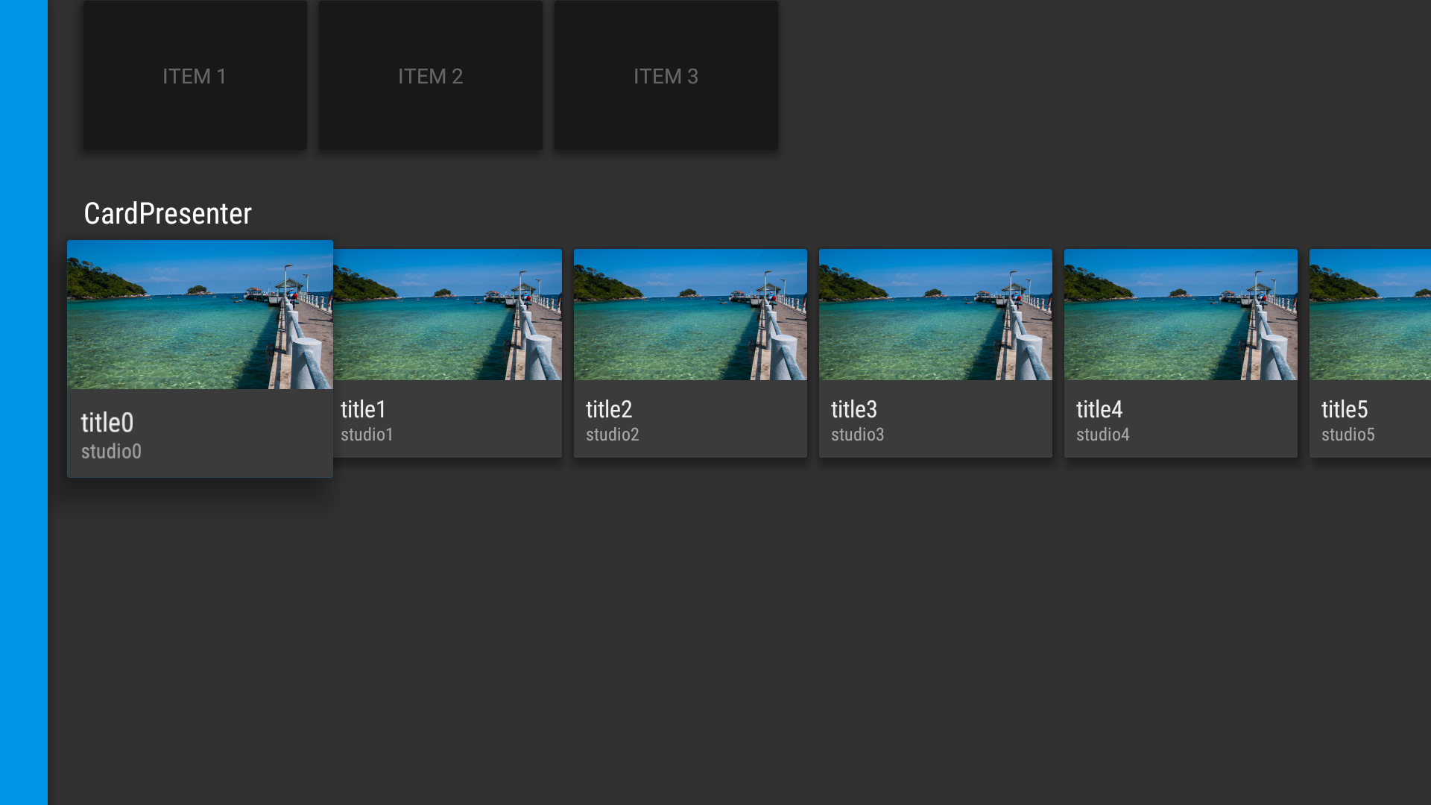Open the title3 card
Viewport: 1431px width, 805px height.
935,352
